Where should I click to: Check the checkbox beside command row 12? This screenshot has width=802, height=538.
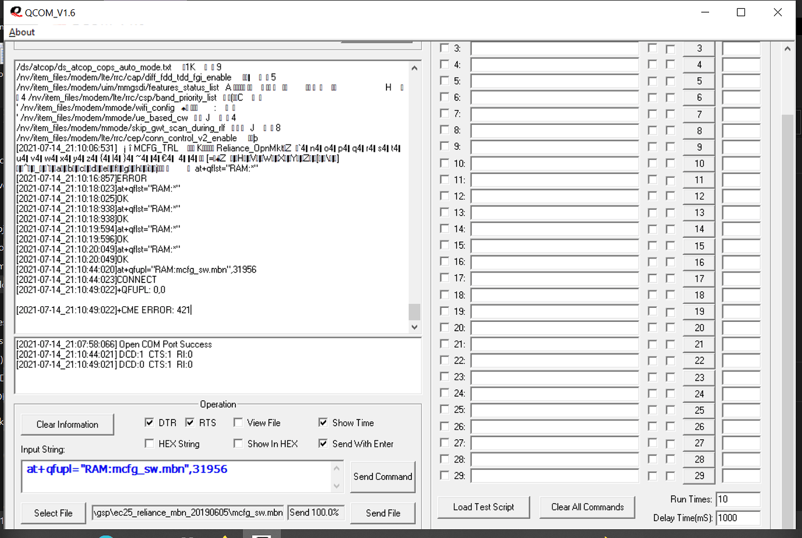click(x=445, y=196)
